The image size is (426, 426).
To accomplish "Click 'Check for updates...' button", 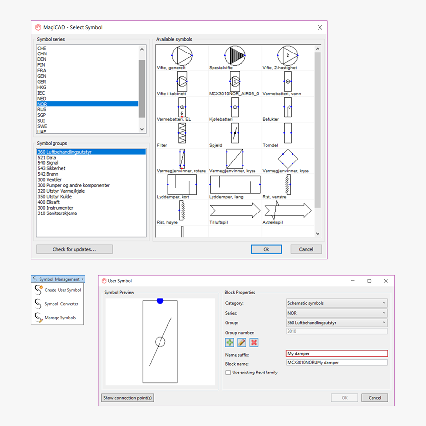I will pos(74,249).
